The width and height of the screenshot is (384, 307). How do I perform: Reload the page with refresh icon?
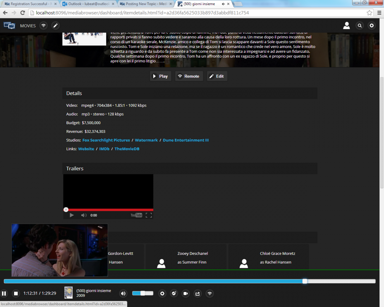point(22,13)
